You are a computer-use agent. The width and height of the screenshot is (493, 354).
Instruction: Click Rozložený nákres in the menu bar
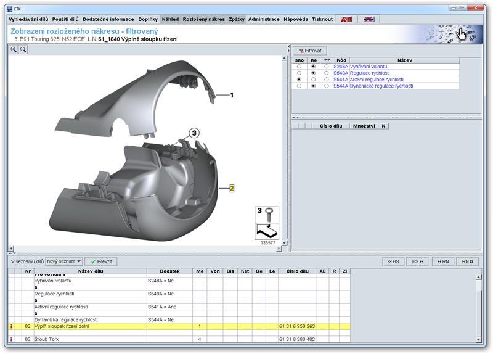tap(204, 19)
